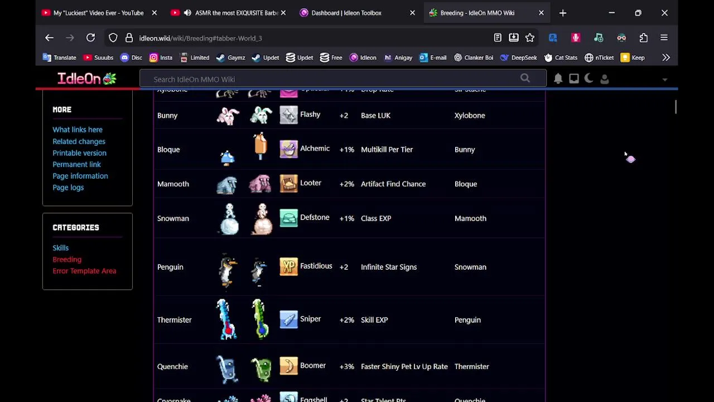Click the IdleOn wiki logo

(87, 79)
